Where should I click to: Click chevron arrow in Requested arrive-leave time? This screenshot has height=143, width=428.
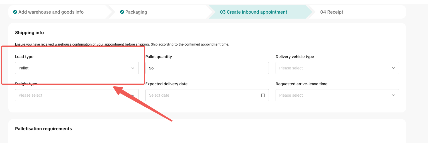coord(393,95)
